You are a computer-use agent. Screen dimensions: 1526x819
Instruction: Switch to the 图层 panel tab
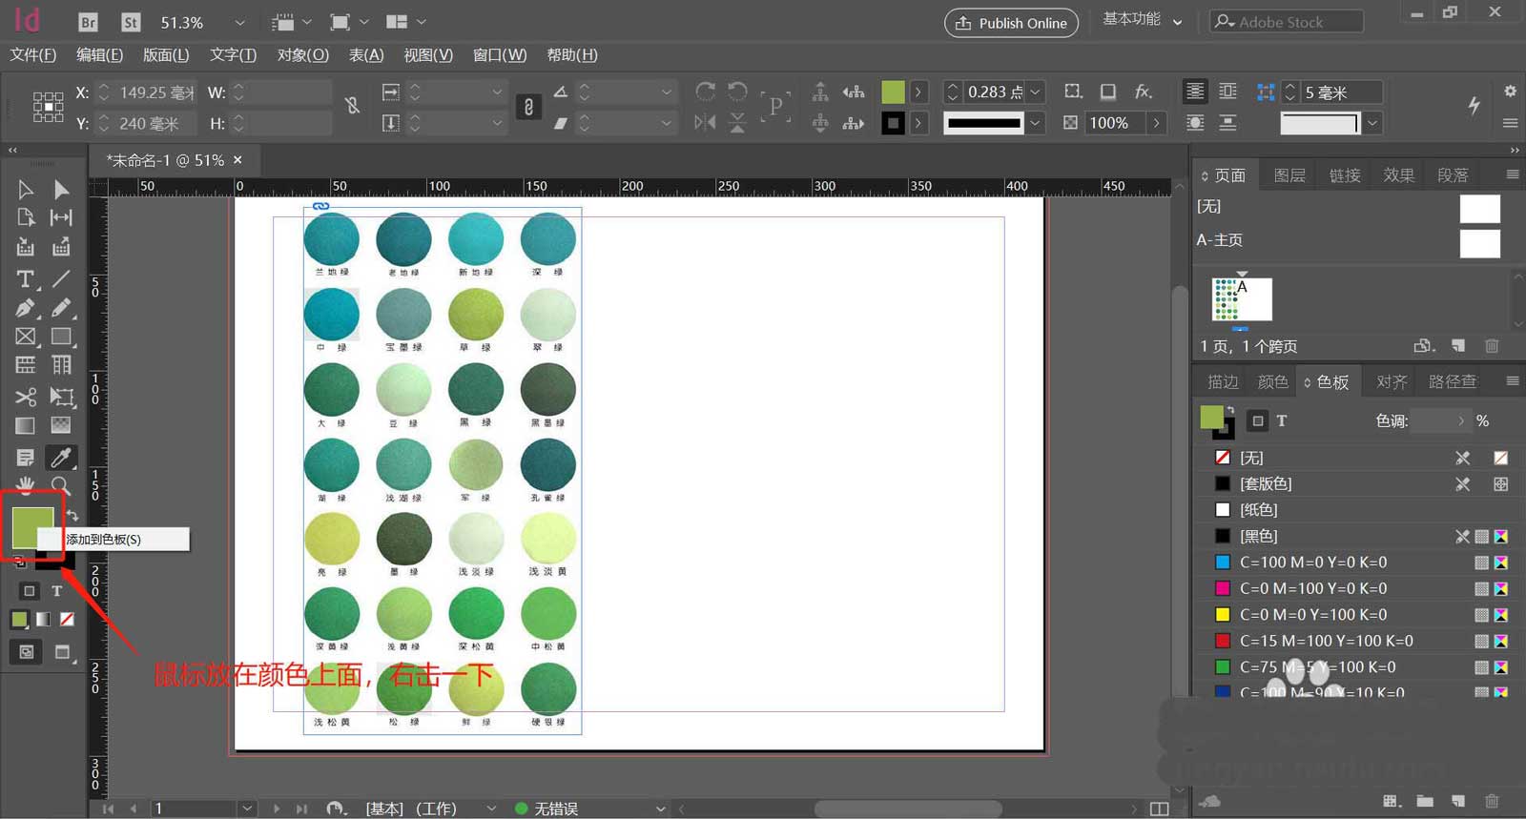click(x=1289, y=175)
